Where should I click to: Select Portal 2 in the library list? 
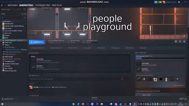pos(7,45)
